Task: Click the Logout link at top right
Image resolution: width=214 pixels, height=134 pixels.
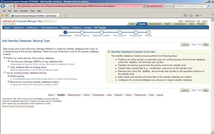Action: coord(204,21)
